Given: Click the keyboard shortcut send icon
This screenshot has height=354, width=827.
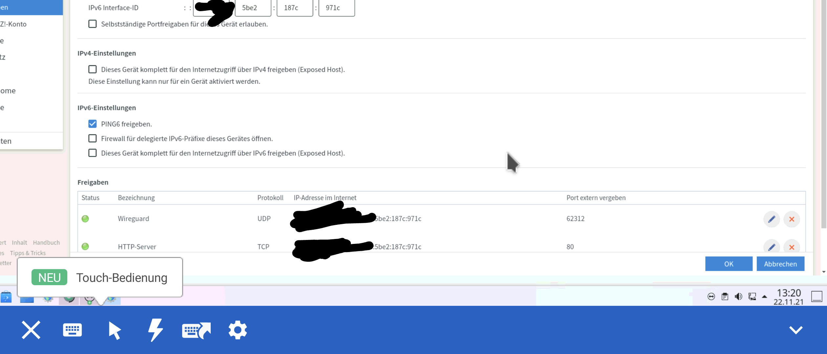Looking at the screenshot, I should tap(196, 330).
